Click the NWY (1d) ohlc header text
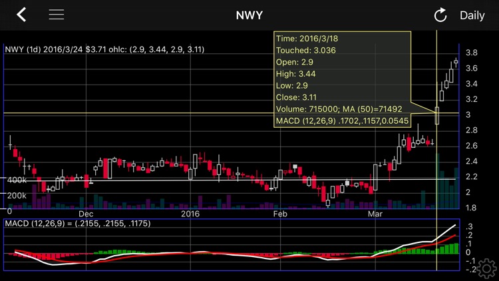 pos(104,49)
